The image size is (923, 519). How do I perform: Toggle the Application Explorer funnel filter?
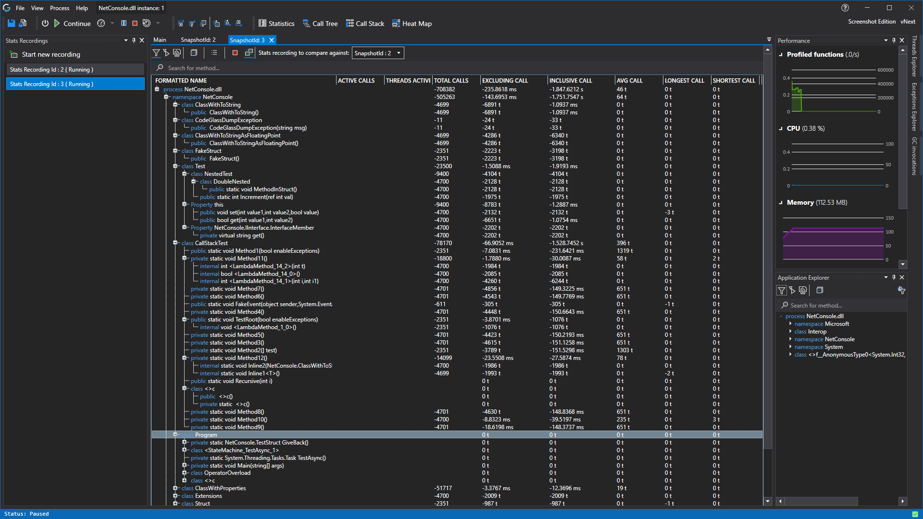782,290
